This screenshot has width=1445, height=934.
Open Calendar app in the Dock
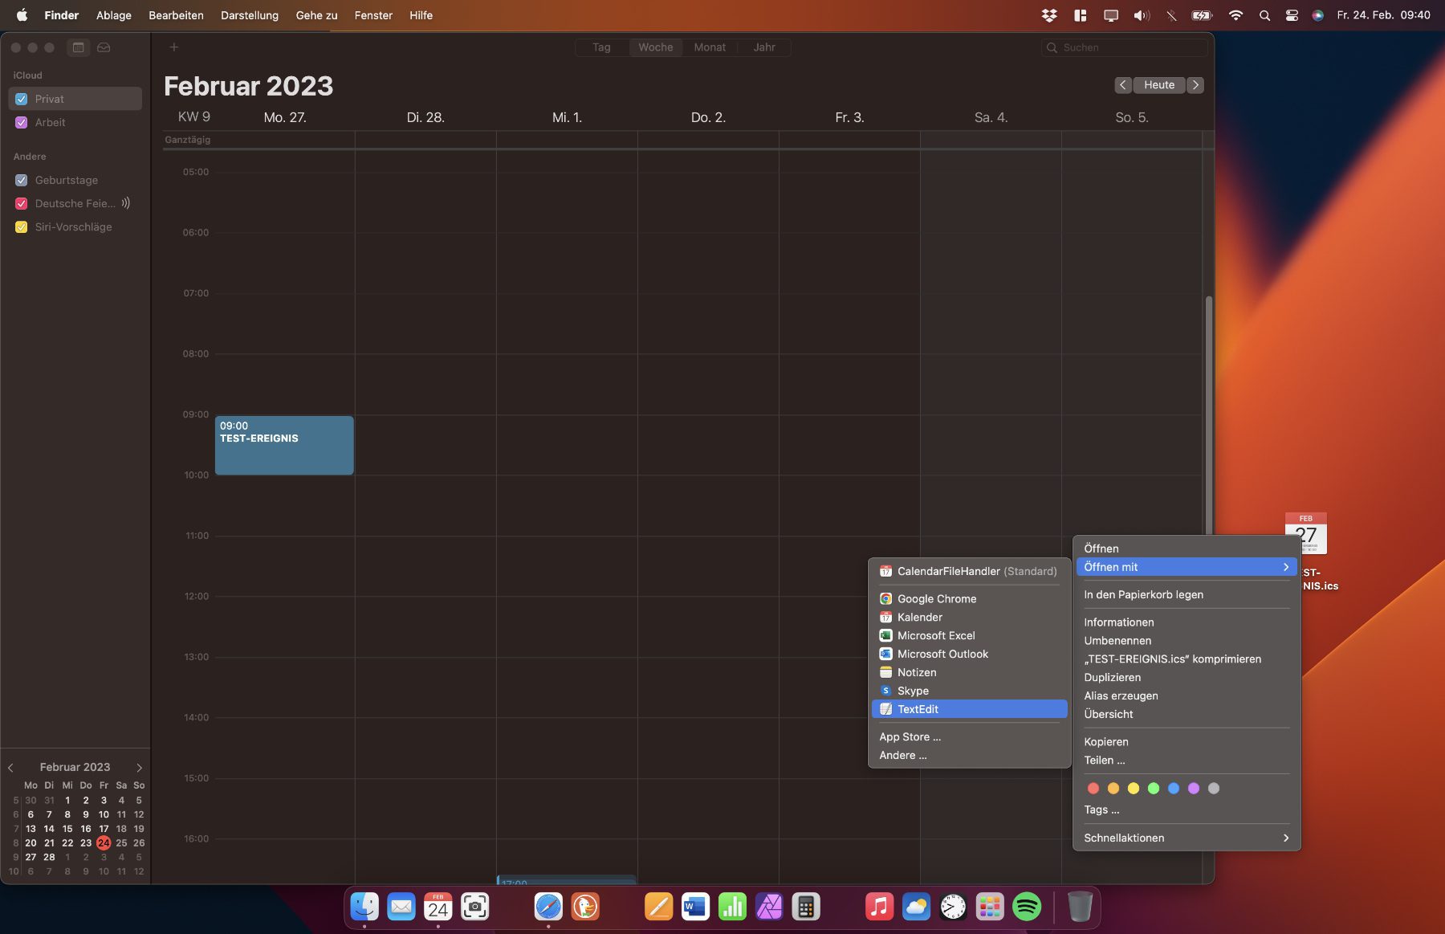click(x=438, y=907)
